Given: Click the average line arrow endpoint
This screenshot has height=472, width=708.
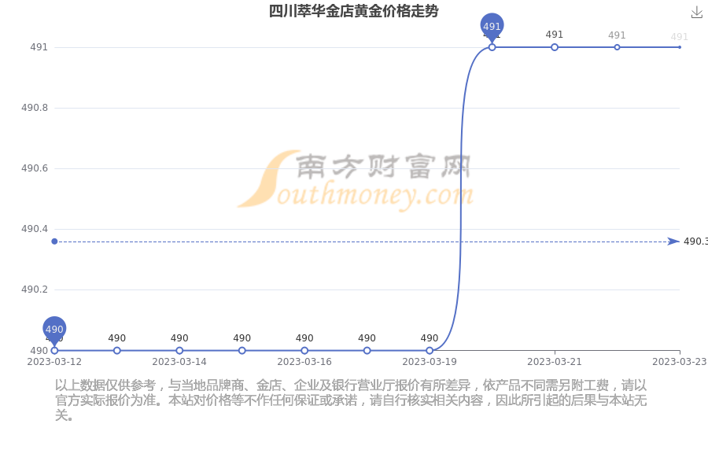Looking at the screenshot, I should coord(673,242).
